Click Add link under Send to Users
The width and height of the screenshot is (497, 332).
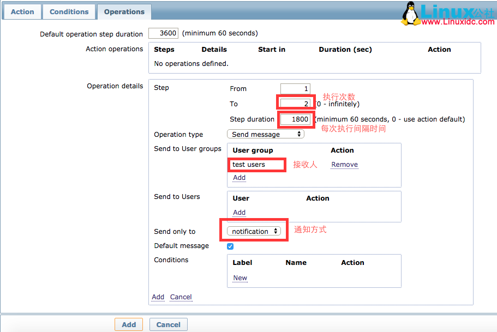tap(239, 213)
